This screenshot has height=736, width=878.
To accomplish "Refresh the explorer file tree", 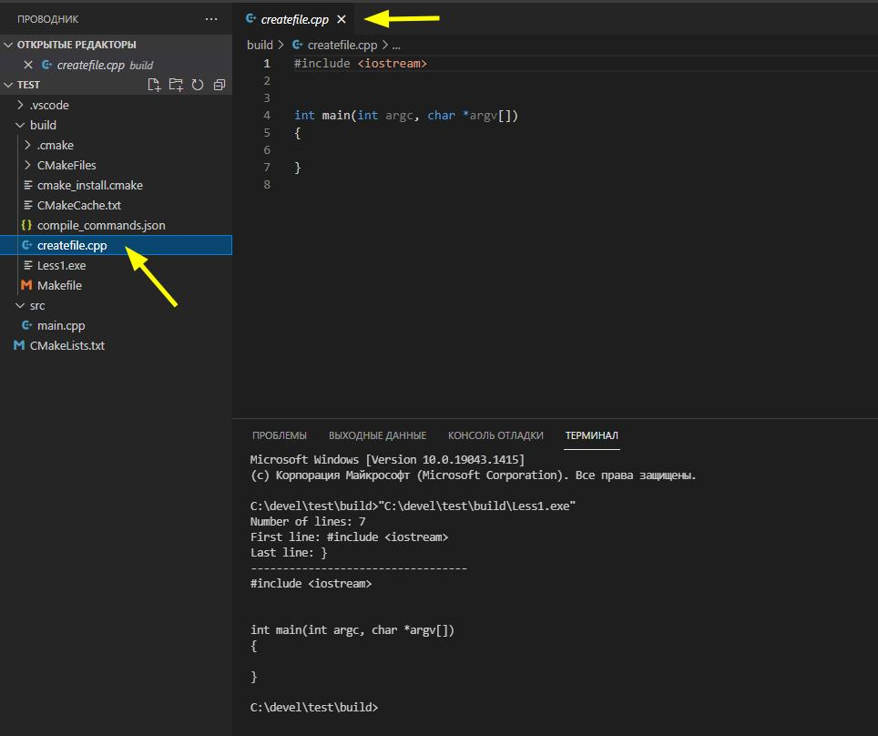I will coord(198,85).
